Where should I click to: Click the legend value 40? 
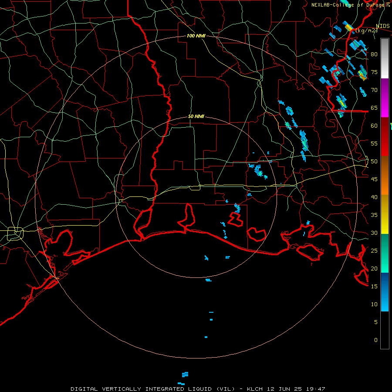(x=374, y=197)
